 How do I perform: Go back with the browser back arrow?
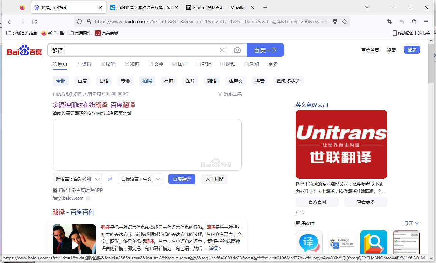[10, 22]
